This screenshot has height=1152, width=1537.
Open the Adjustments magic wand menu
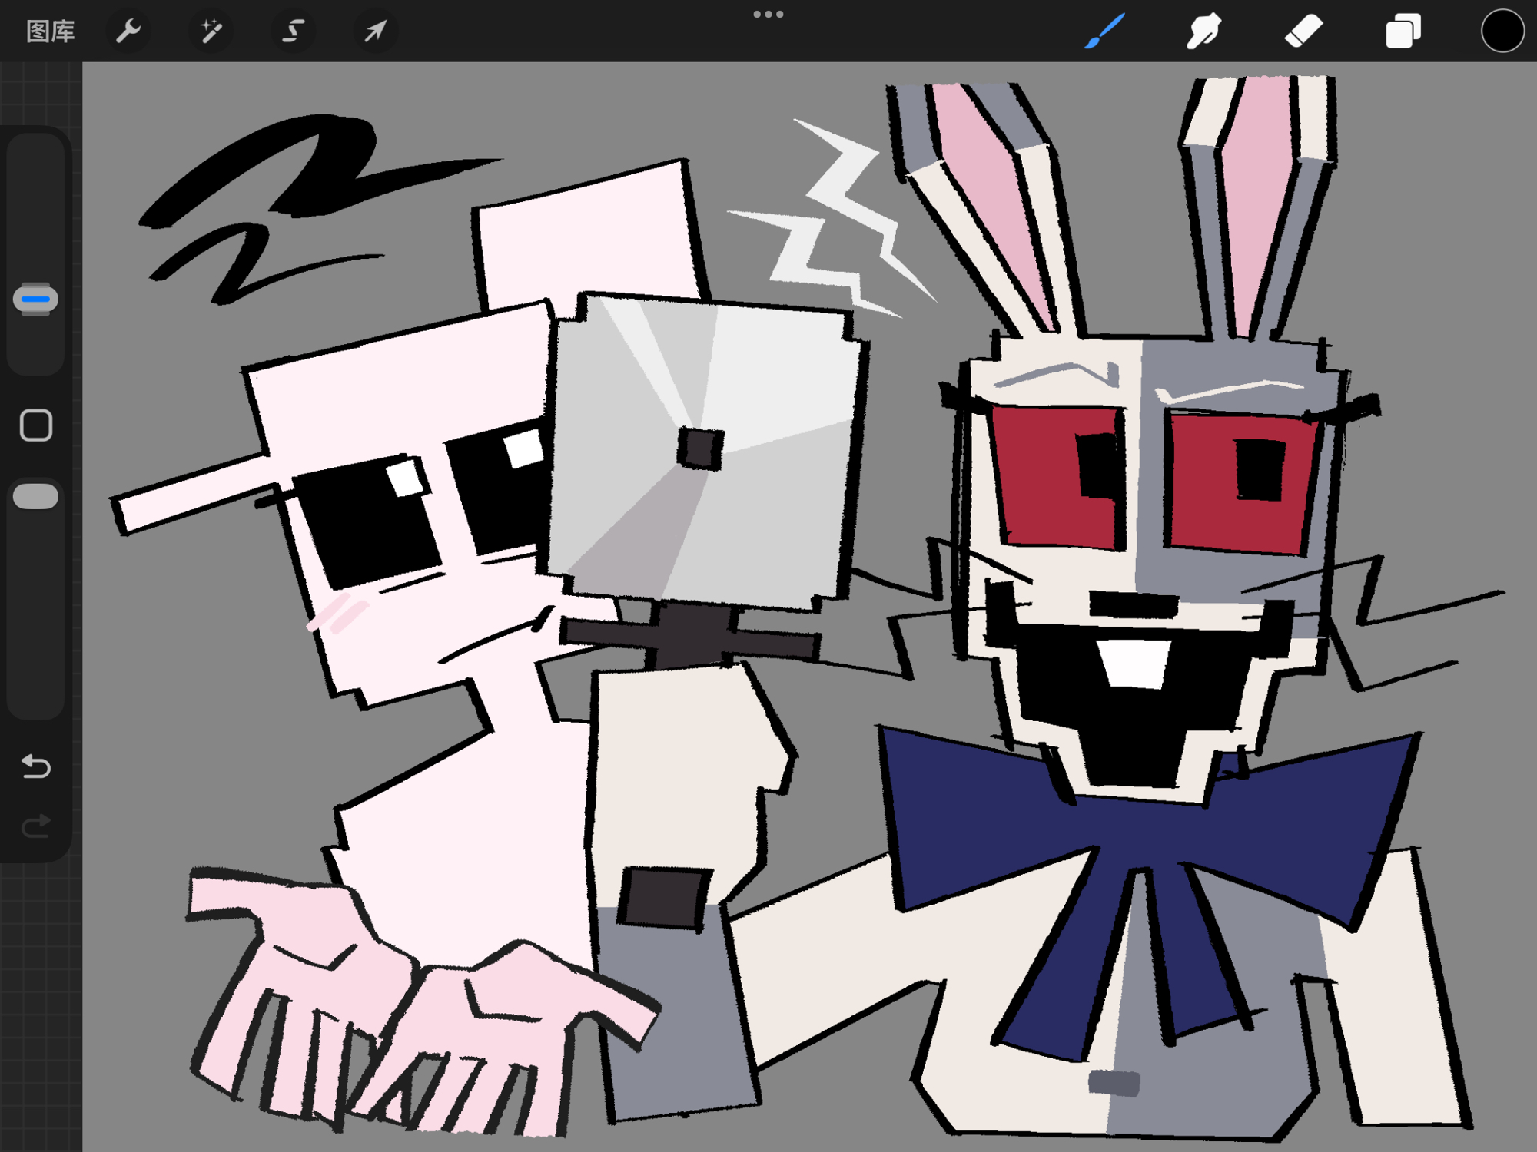211,31
